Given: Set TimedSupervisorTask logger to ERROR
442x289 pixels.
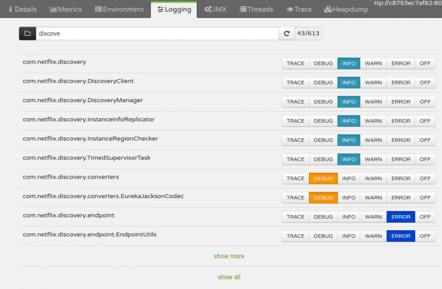Looking at the screenshot, I should pos(401,159).
